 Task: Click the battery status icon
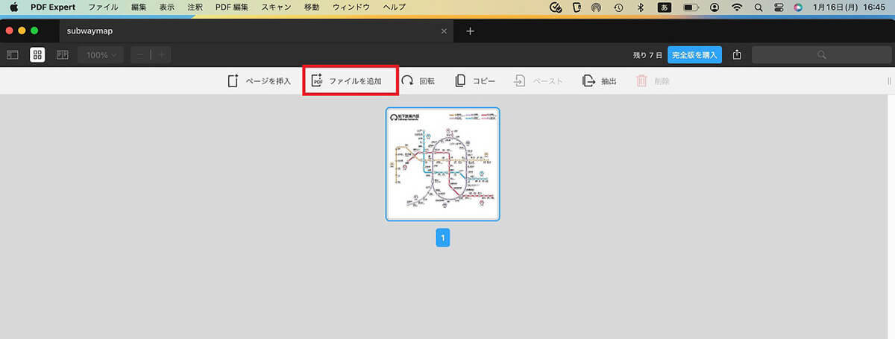click(691, 7)
